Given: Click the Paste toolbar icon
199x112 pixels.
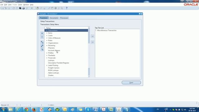Looking at the screenshot, I should 38,8.
